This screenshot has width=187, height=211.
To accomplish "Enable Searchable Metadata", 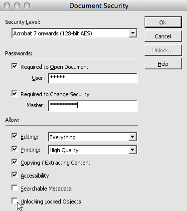I will click(14, 188).
